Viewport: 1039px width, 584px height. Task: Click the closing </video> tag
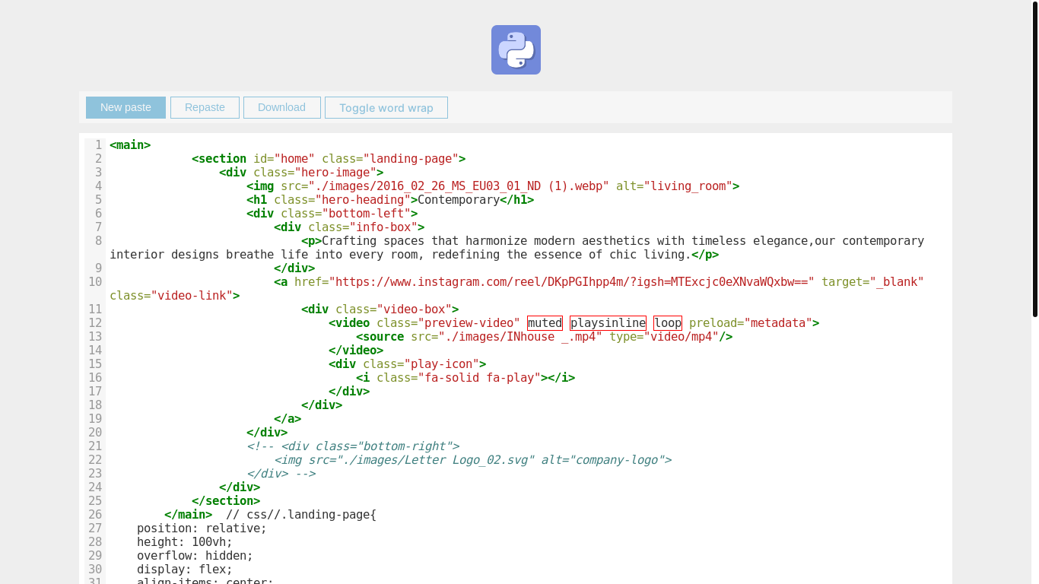(x=356, y=351)
